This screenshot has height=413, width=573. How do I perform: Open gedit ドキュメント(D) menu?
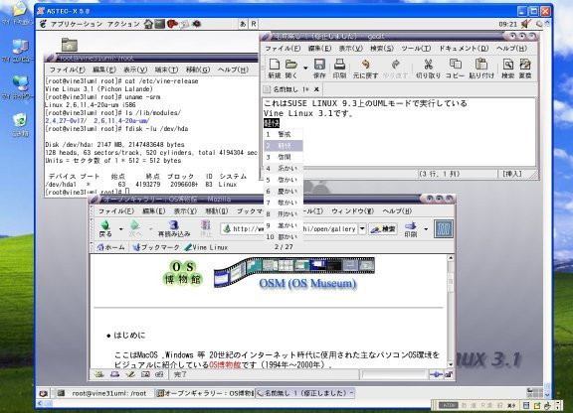click(464, 49)
